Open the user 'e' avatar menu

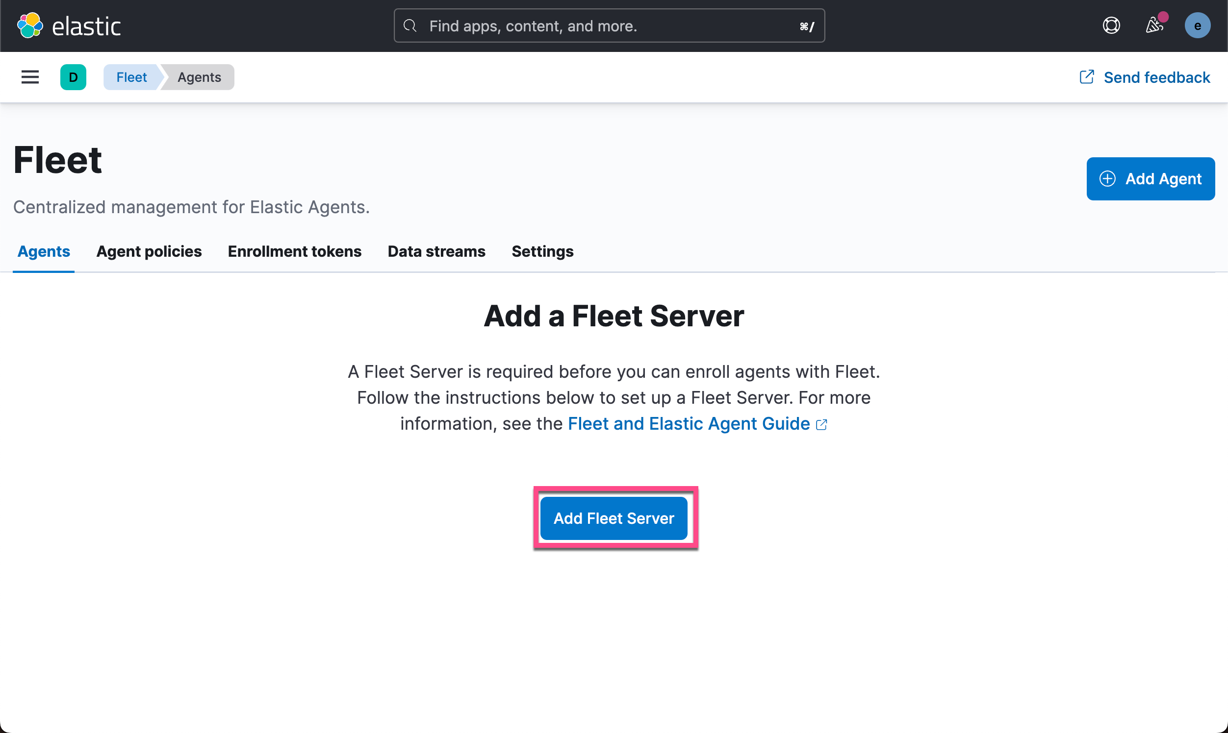point(1197,25)
